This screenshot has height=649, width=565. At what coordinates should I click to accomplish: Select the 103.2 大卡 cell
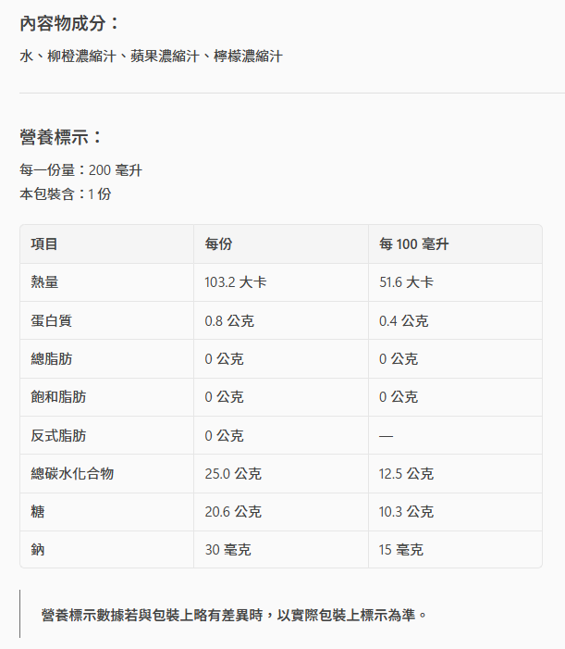235,282
